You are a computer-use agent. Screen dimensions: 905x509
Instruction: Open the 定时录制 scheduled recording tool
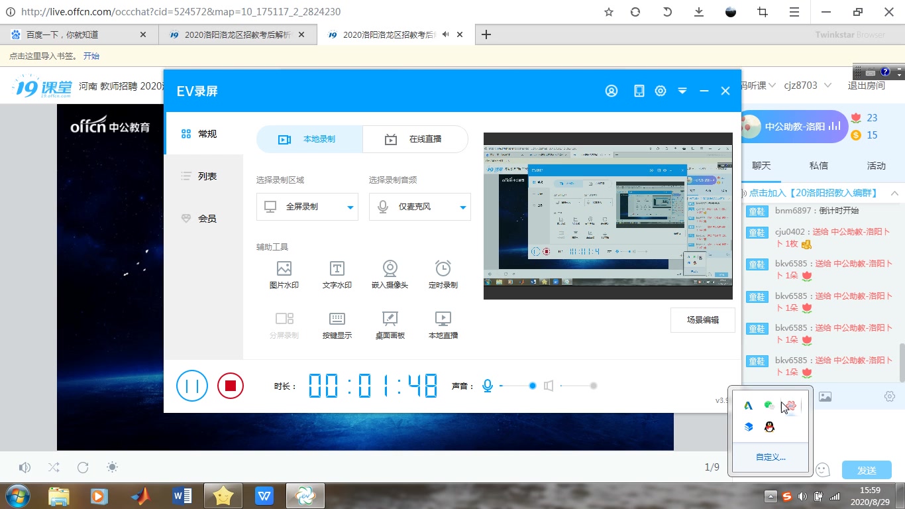click(x=443, y=274)
